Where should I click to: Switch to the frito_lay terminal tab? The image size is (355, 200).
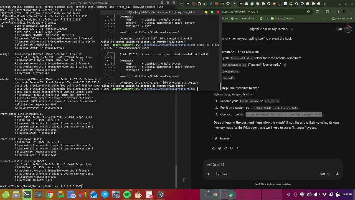click(124, 7)
